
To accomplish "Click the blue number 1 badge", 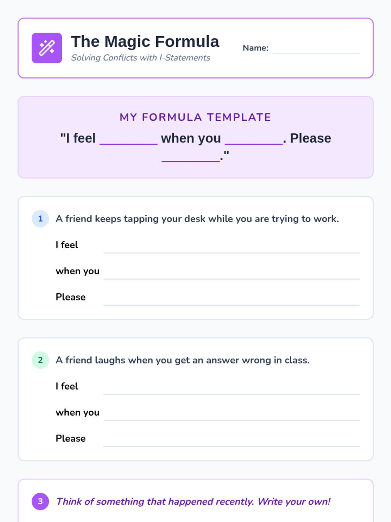I will pos(40,219).
